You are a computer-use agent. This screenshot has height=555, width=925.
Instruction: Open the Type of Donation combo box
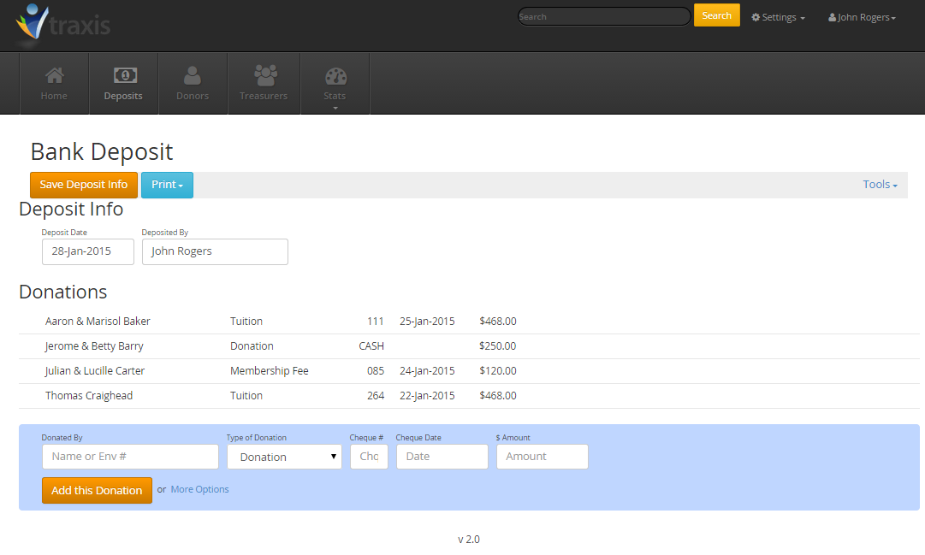(x=284, y=457)
